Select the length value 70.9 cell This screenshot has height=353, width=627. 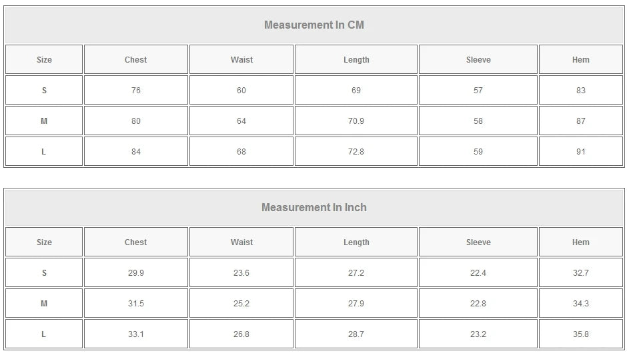tap(356, 121)
